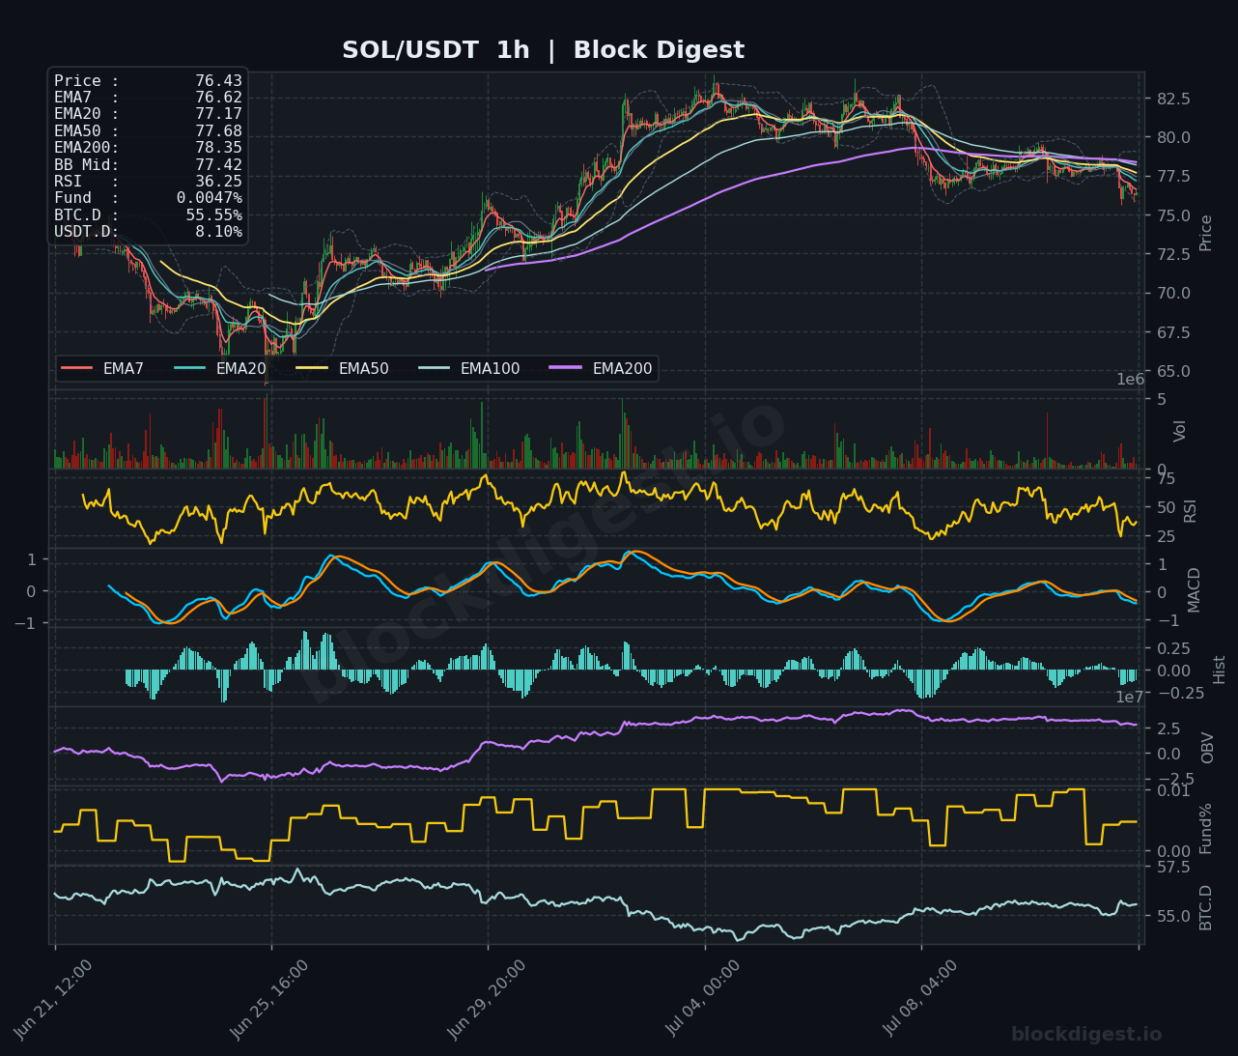The image size is (1238, 1056).
Task: Click the 82.5 price axis tick
Action: [1173, 99]
